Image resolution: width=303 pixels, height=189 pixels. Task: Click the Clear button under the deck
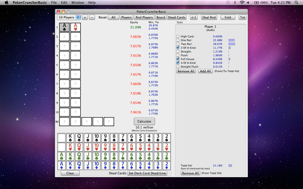click(x=70, y=173)
